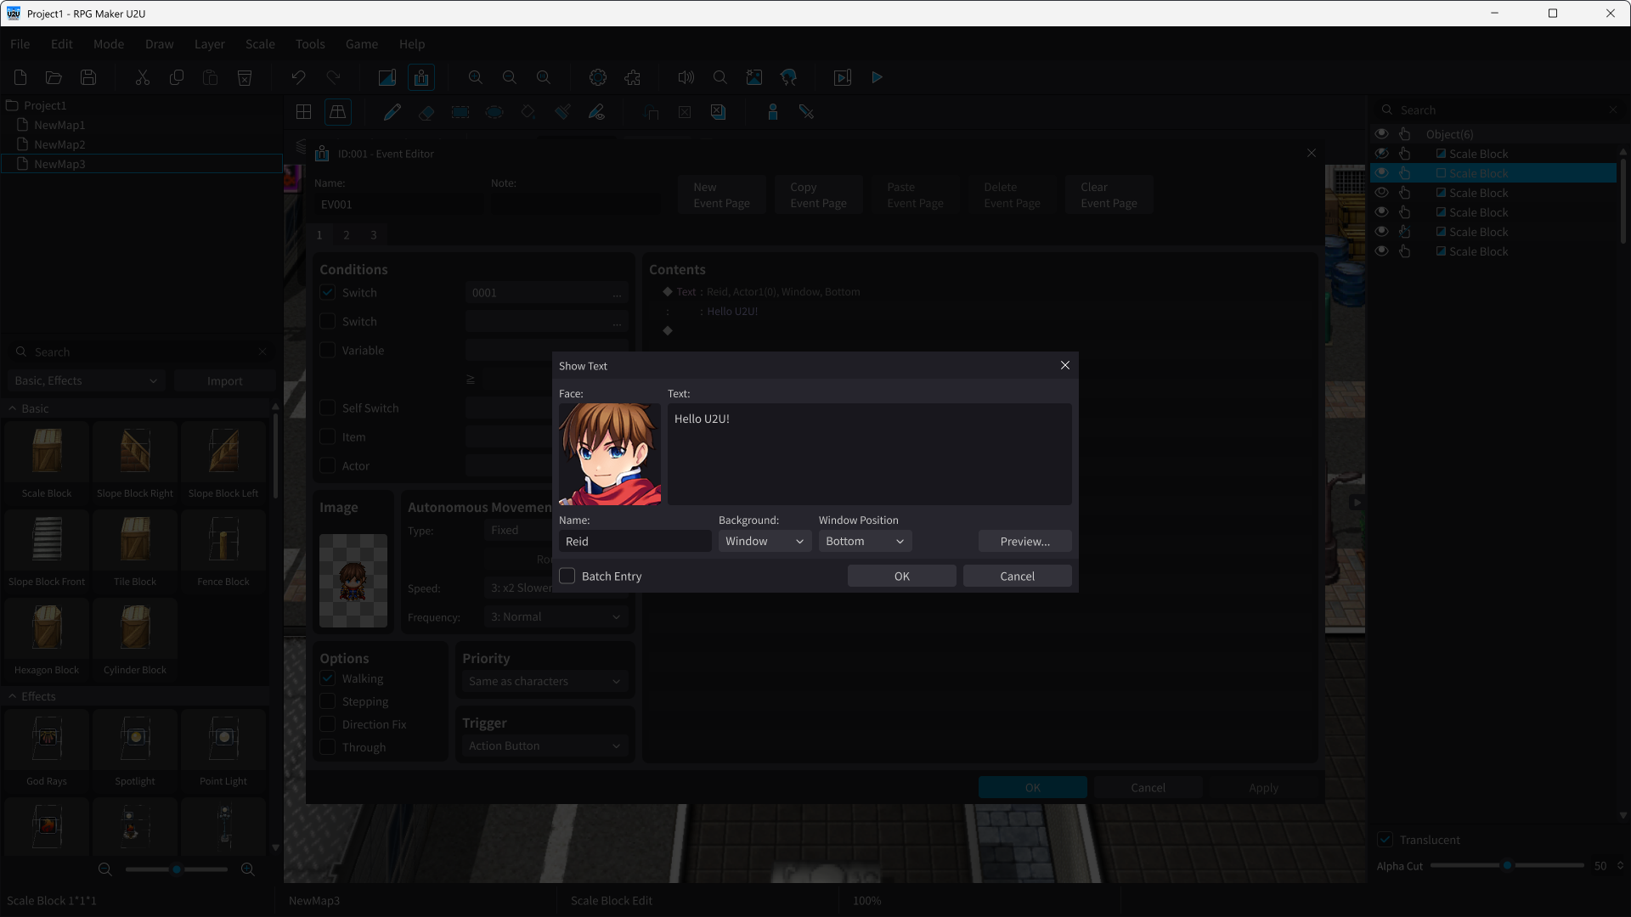Screen dimensions: 1631x917
Task: Open the File menu
Action: tap(20, 44)
